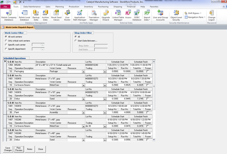The width and height of the screenshot is (227, 154).
Task: Open ODBC Database connection
Action: pos(137,15)
